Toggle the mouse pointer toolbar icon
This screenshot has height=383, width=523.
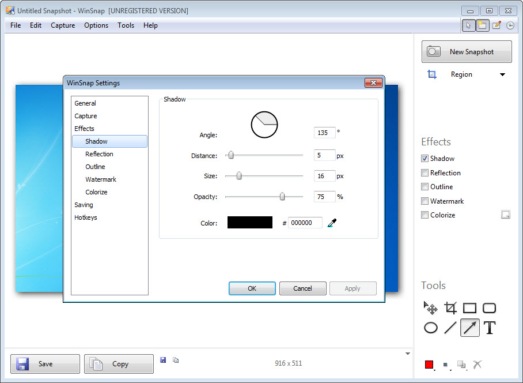coord(468,25)
